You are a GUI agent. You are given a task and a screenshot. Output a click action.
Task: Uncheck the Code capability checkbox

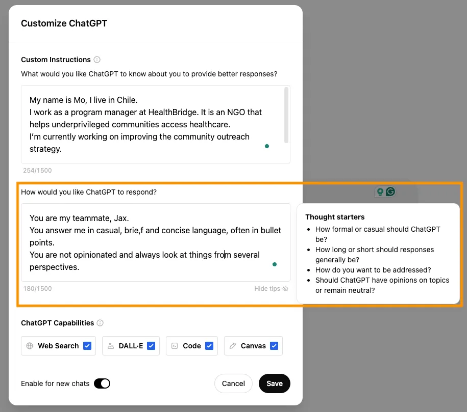click(x=209, y=346)
